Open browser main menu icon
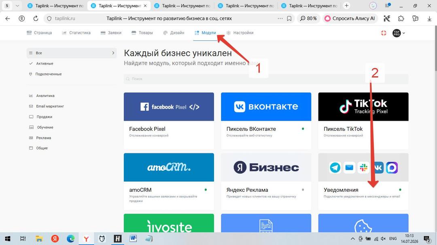This screenshot has height=245, width=437. [x=387, y=6]
